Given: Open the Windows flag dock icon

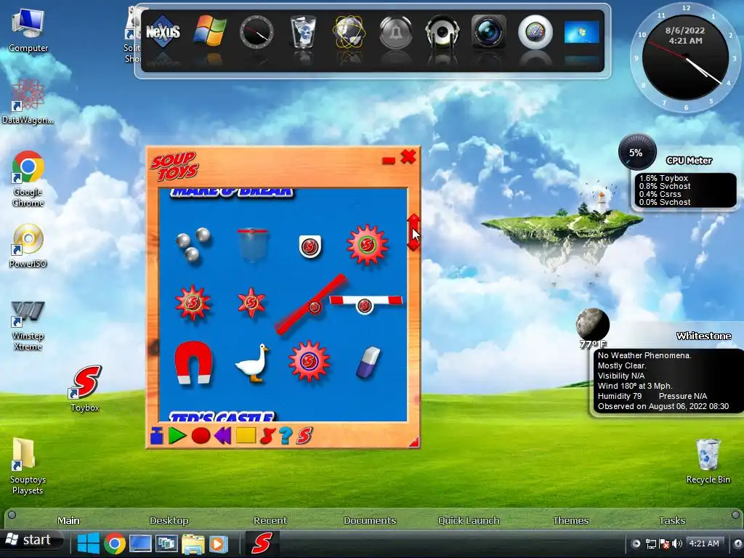Looking at the screenshot, I should (209, 31).
